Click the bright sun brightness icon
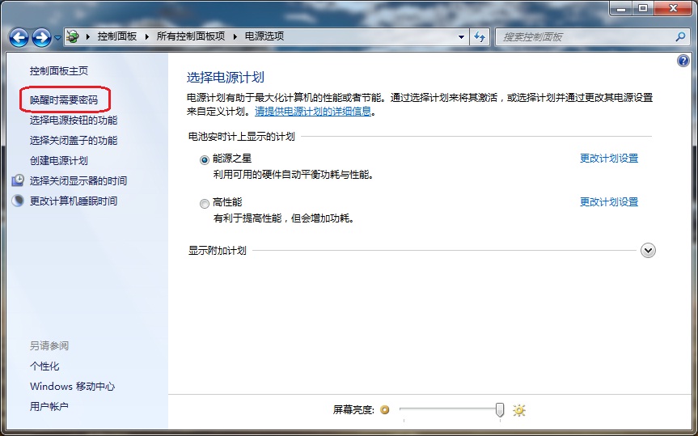This screenshot has height=436, width=698. pyautogui.click(x=519, y=410)
